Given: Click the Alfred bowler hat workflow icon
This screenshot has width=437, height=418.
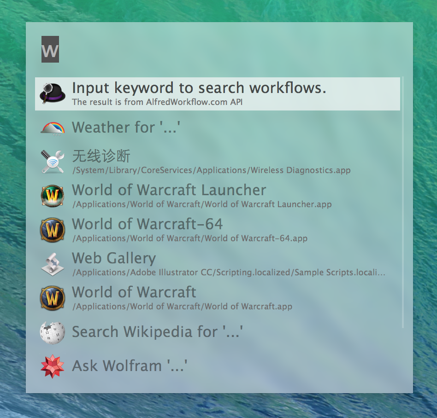Looking at the screenshot, I should click(x=52, y=94).
